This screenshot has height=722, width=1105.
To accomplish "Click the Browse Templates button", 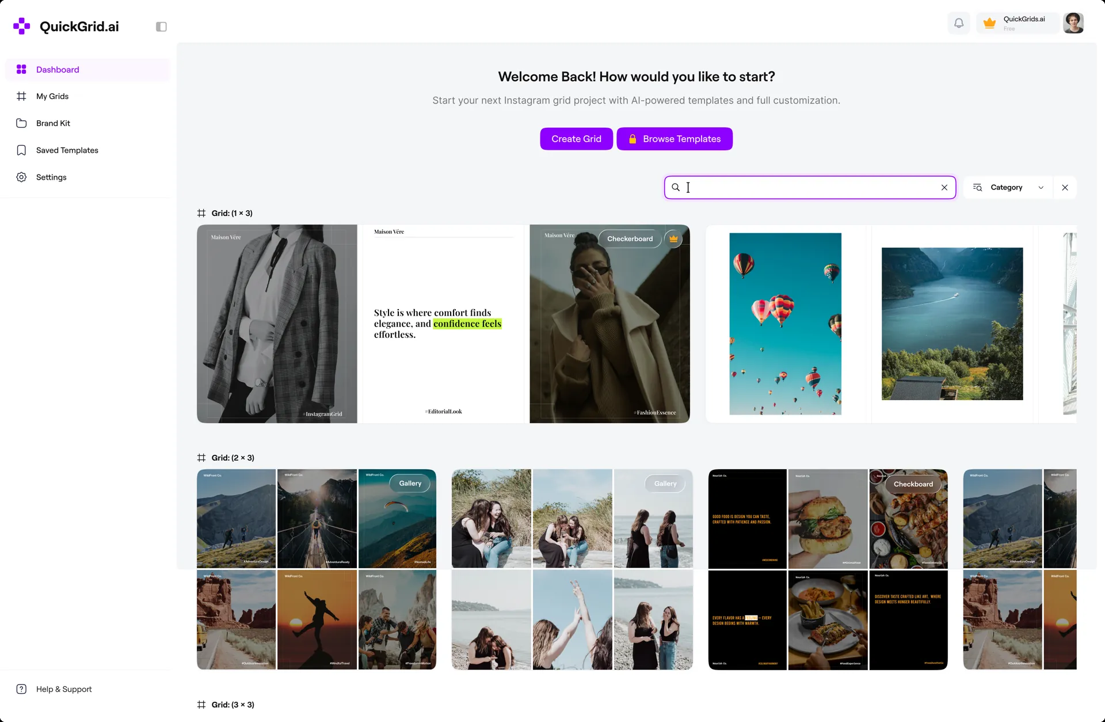I will [675, 139].
